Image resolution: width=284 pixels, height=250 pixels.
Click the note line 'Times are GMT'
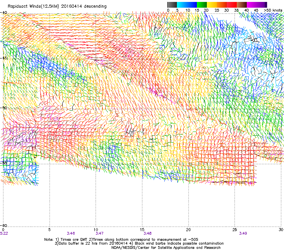pos(73,240)
